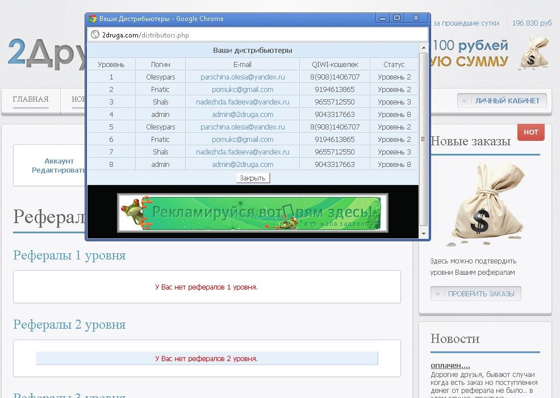Click the ЛИЧНЫЙ КАБИНЕТ button
This screenshot has height=398, width=560.
click(x=502, y=100)
